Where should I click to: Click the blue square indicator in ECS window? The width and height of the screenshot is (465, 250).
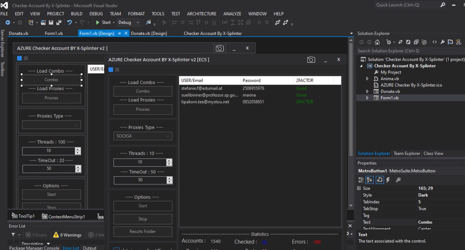111,70
